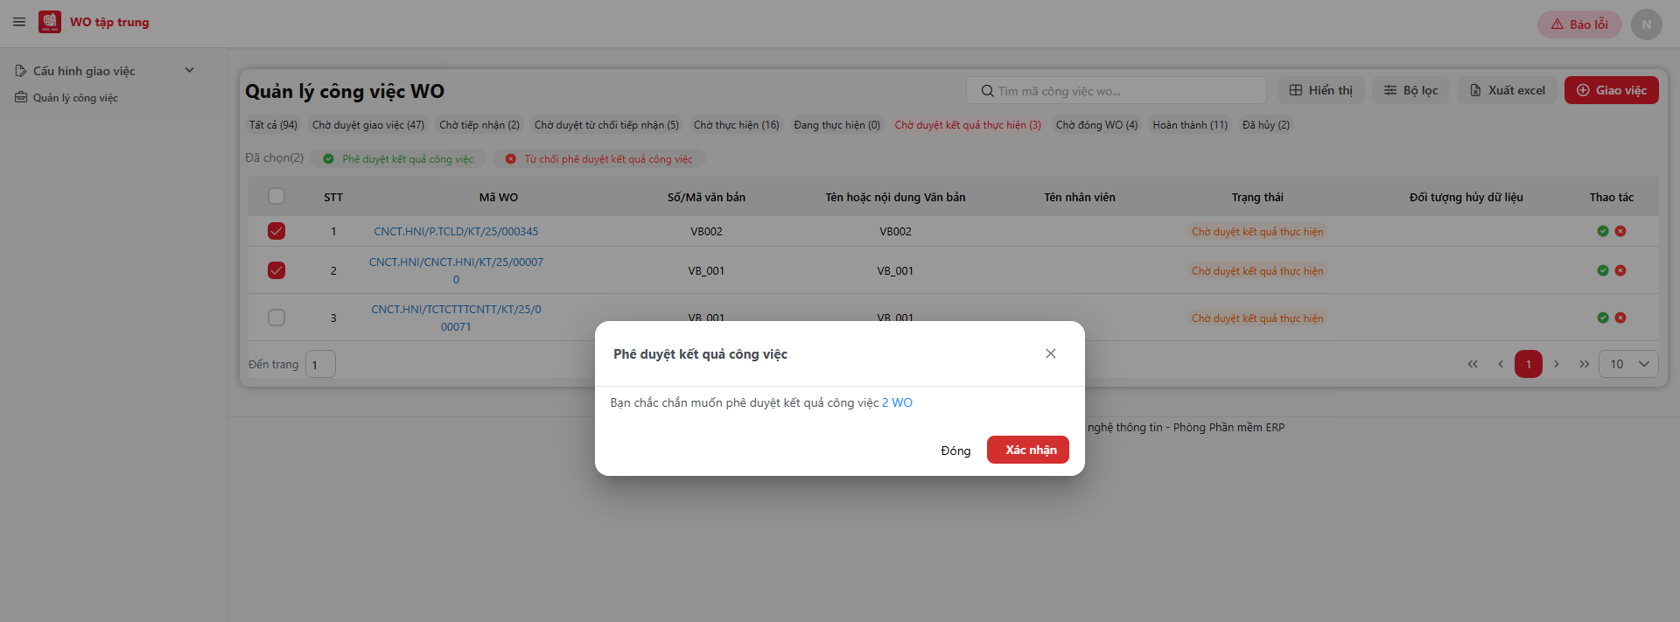Export list with Xuất excel
Screen dimensions: 1680x622
(1507, 90)
